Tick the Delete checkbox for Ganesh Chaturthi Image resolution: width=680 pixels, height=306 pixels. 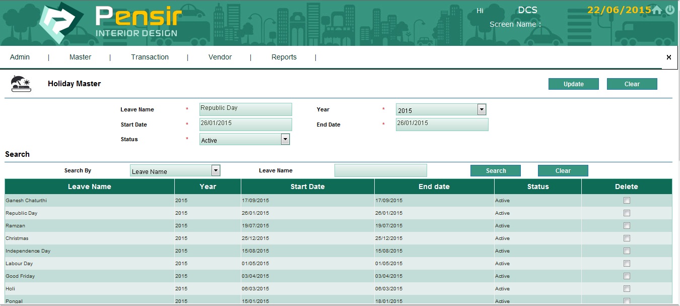point(627,201)
